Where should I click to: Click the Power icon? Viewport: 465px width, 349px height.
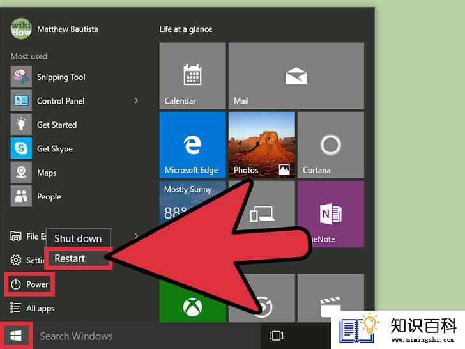coord(16,284)
